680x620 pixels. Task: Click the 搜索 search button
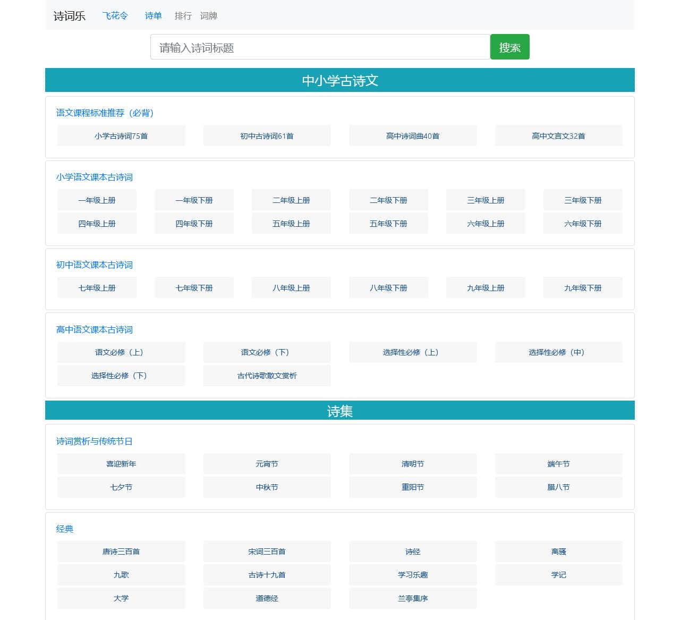[509, 47]
